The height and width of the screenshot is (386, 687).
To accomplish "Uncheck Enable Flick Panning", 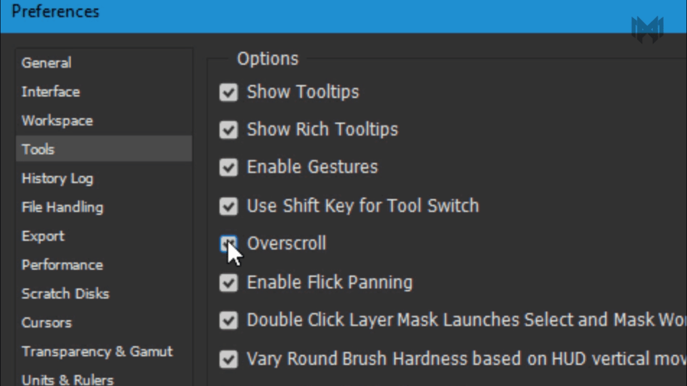I will click(228, 283).
